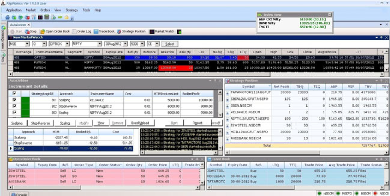390x196 pixels.
Task: Expand the NIFTY12AUGFUT.NSEFO position row
Action: click(x=227, y=119)
